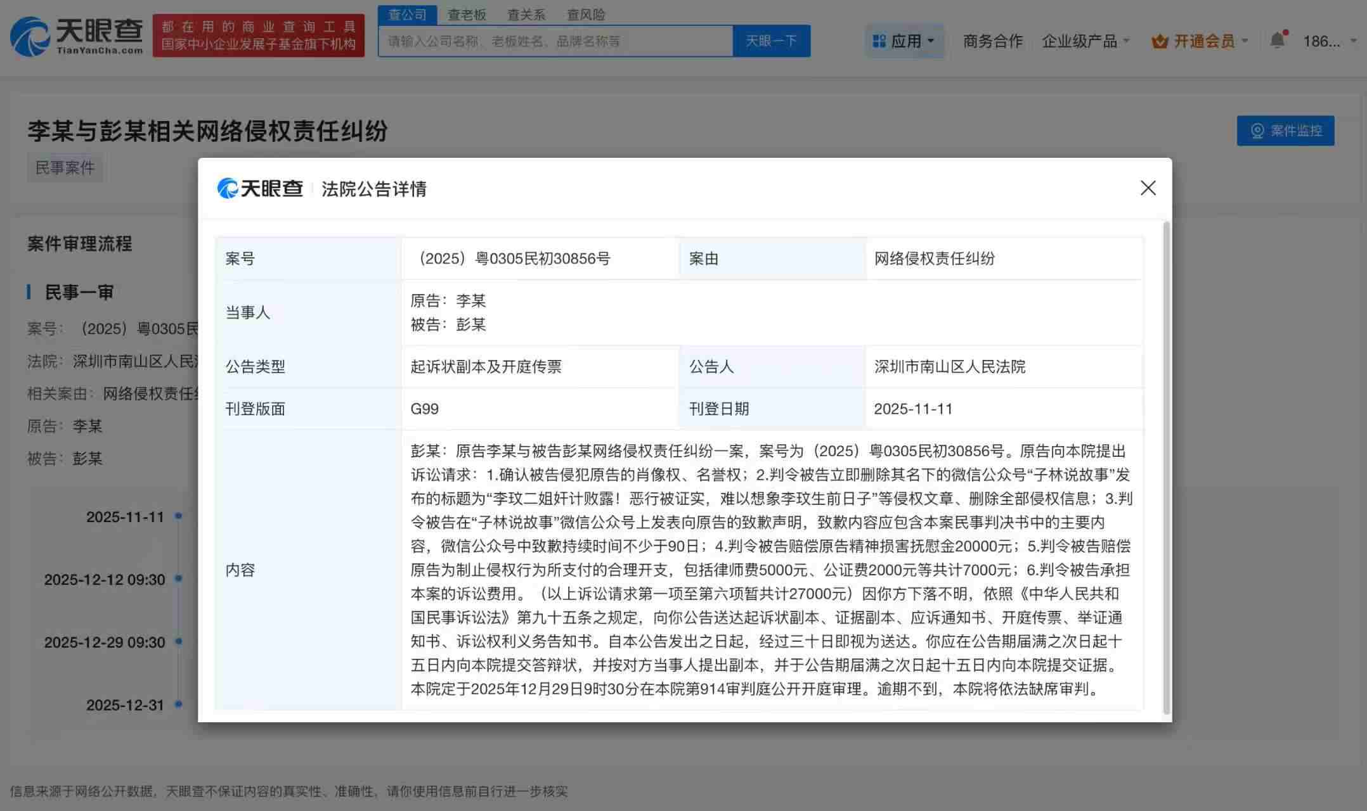Image resolution: width=1367 pixels, height=811 pixels.
Task: Expand the 开通会员 dropdown arrow
Action: pyautogui.click(x=1247, y=41)
